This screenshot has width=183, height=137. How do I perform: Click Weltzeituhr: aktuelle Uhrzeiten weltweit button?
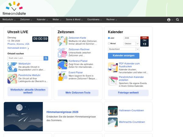(x=28, y=91)
